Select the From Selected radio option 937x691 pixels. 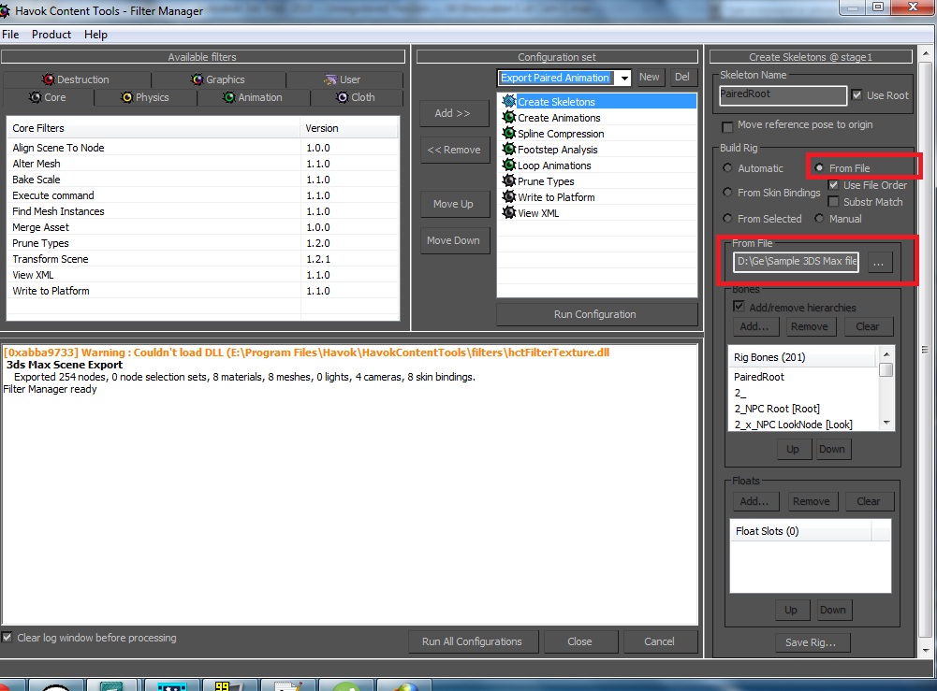pyautogui.click(x=727, y=219)
